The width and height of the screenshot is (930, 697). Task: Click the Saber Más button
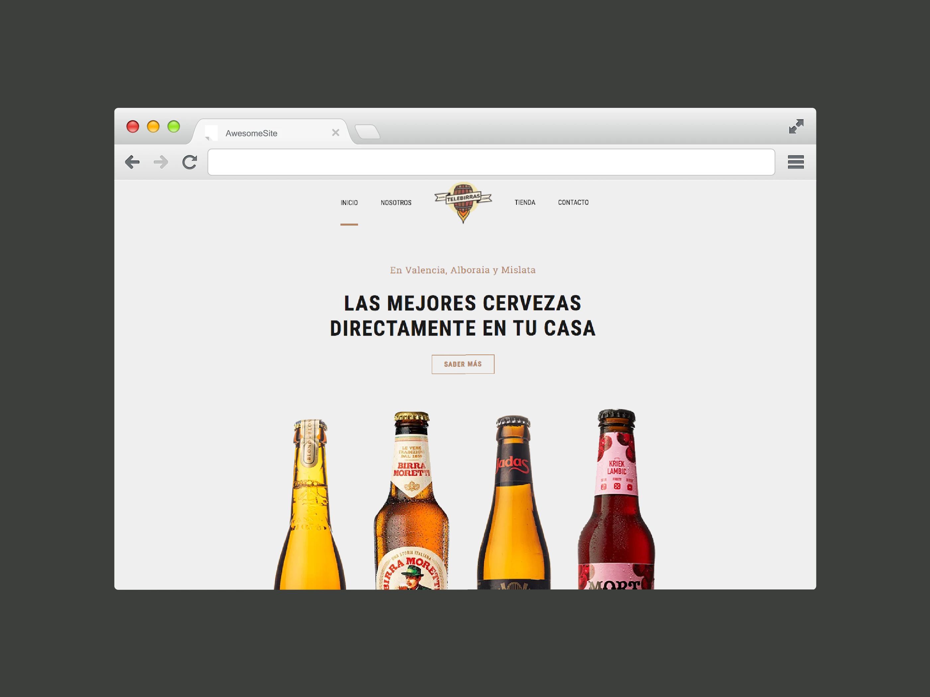[463, 364]
